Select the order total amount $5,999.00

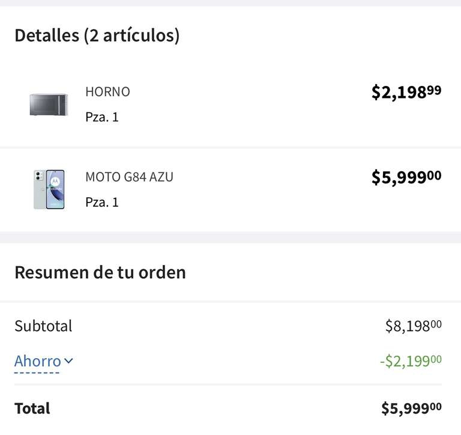click(411, 409)
